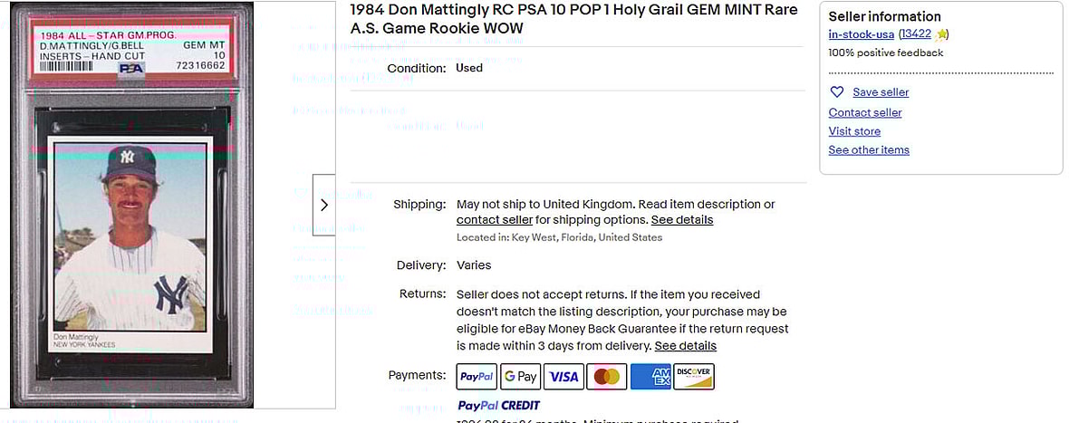Open See details for shipping options
Screen dimensions: 1069x423
pyautogui.click(x=682, y=220)
